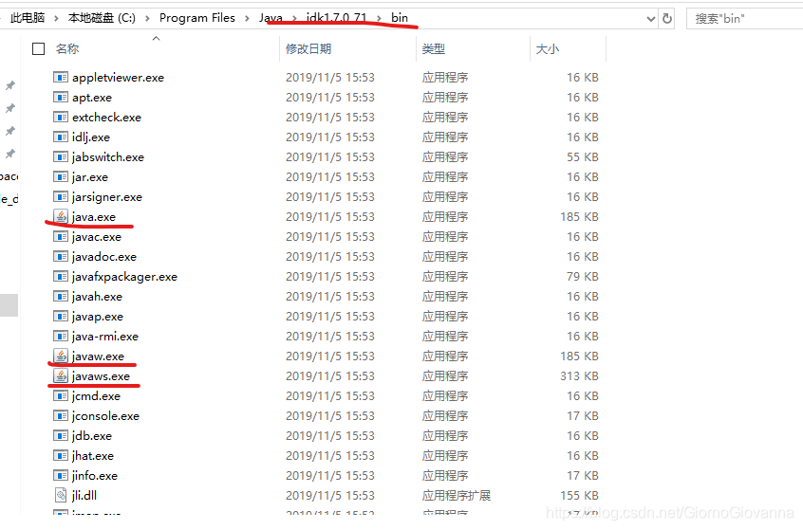Select the jli.dll file name
Image resolution: width=803 pixels, height=530 pixels.
point(84,495)
